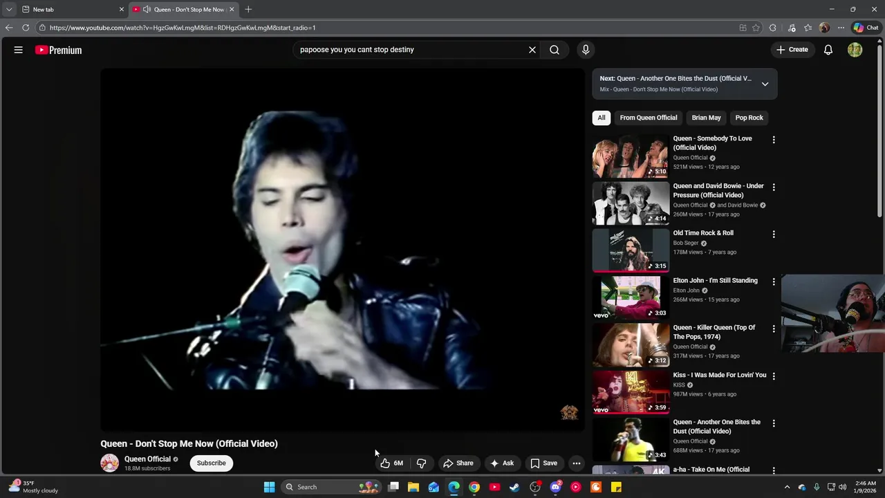
Task: Run the search with the magnifier button
Action: (x=555, y=50)
